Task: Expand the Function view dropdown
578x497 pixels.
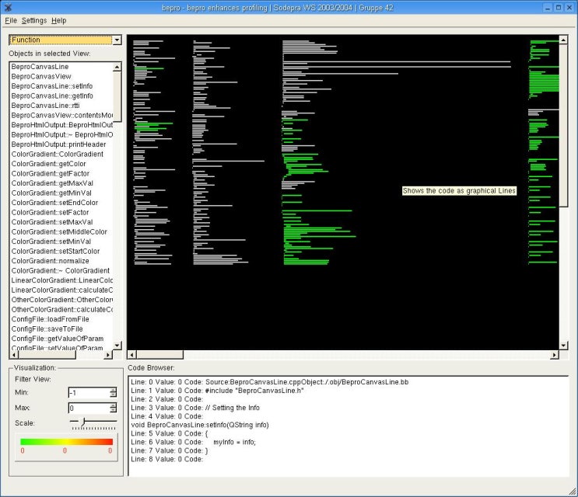Action: pos(117,40)
